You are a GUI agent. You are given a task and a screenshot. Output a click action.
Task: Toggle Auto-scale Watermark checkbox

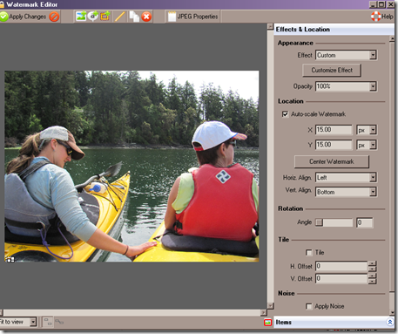point(286,114)
